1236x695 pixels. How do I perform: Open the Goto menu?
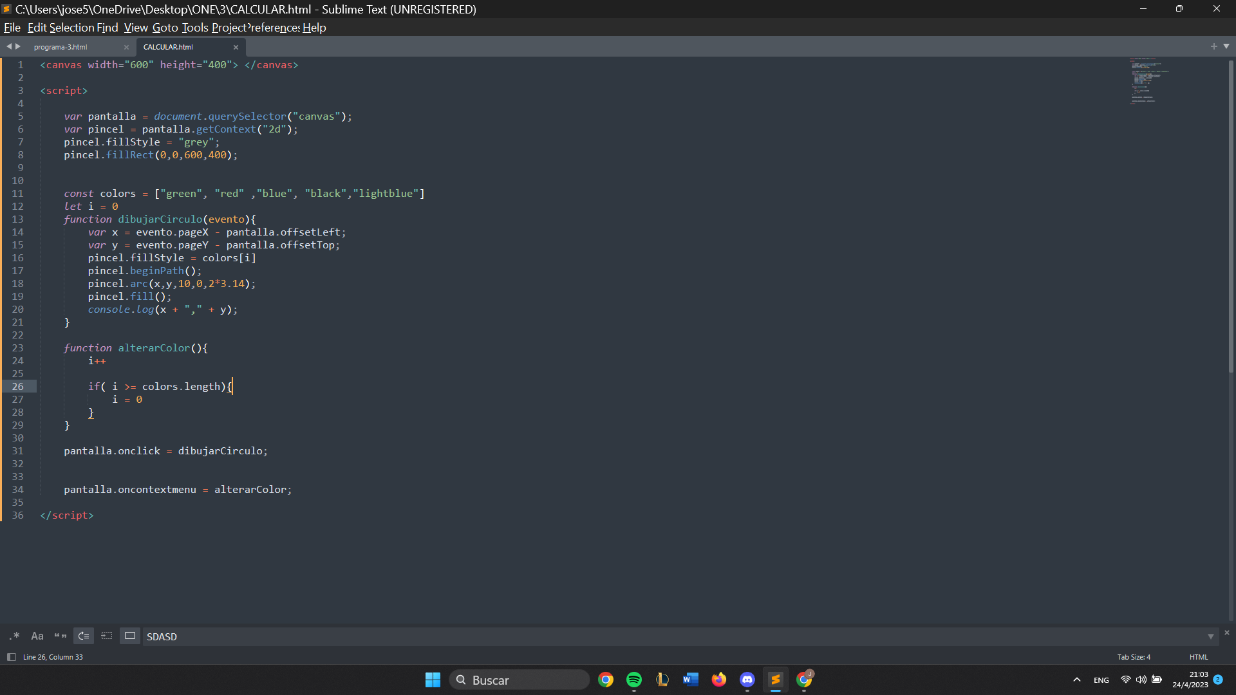[165, 28]
